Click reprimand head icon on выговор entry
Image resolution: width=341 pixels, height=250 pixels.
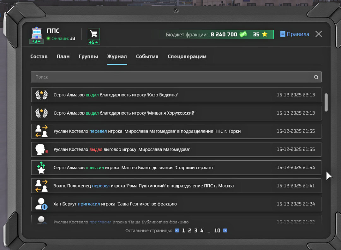point(41,149)
